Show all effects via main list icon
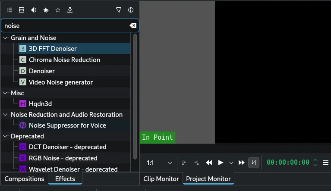Viewport: 331px width, 191px height. [x=9, y=10]
